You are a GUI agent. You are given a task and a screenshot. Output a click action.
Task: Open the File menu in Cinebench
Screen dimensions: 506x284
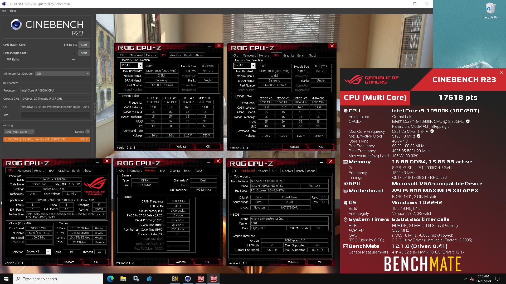[4, 11]
